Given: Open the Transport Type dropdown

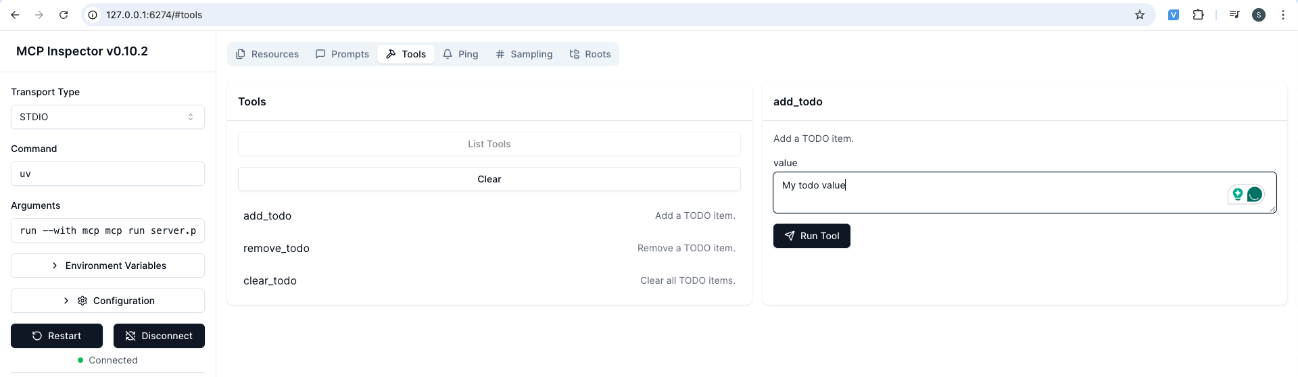Looking at the screenshot, I should pyautogui.click(x=107, y=117).
